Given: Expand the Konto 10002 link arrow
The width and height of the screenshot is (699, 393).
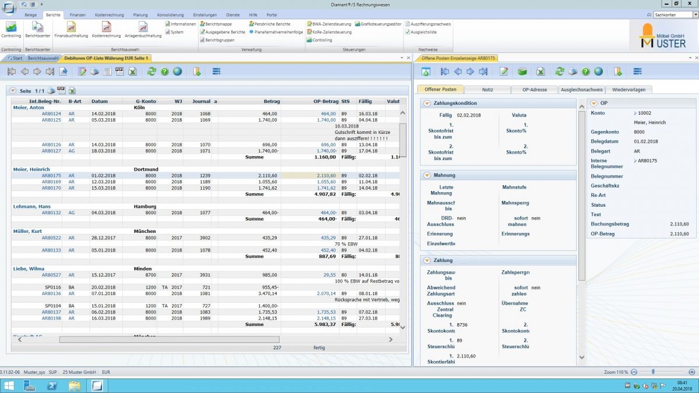Looking at the screenshot, I should click(x=636, y=112).
